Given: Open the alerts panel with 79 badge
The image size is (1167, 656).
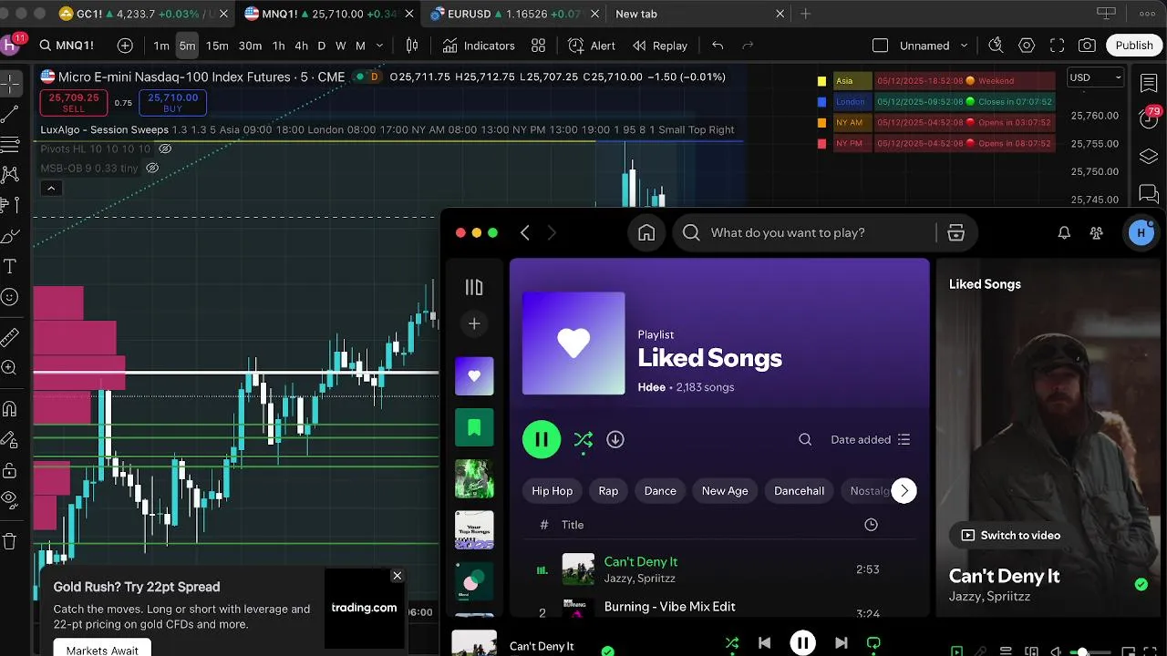Looking at the screenshot, I should pos(1150,118).
